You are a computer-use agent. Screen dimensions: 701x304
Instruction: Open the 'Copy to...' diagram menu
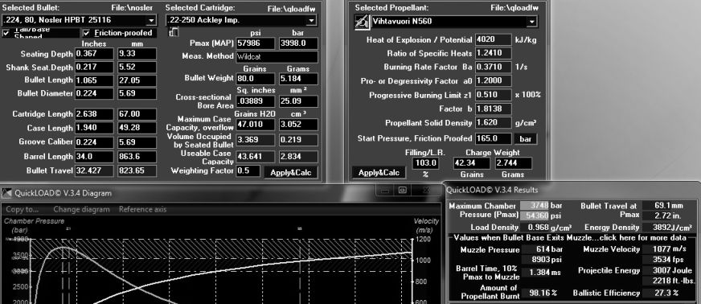click(x=22, y=209)
